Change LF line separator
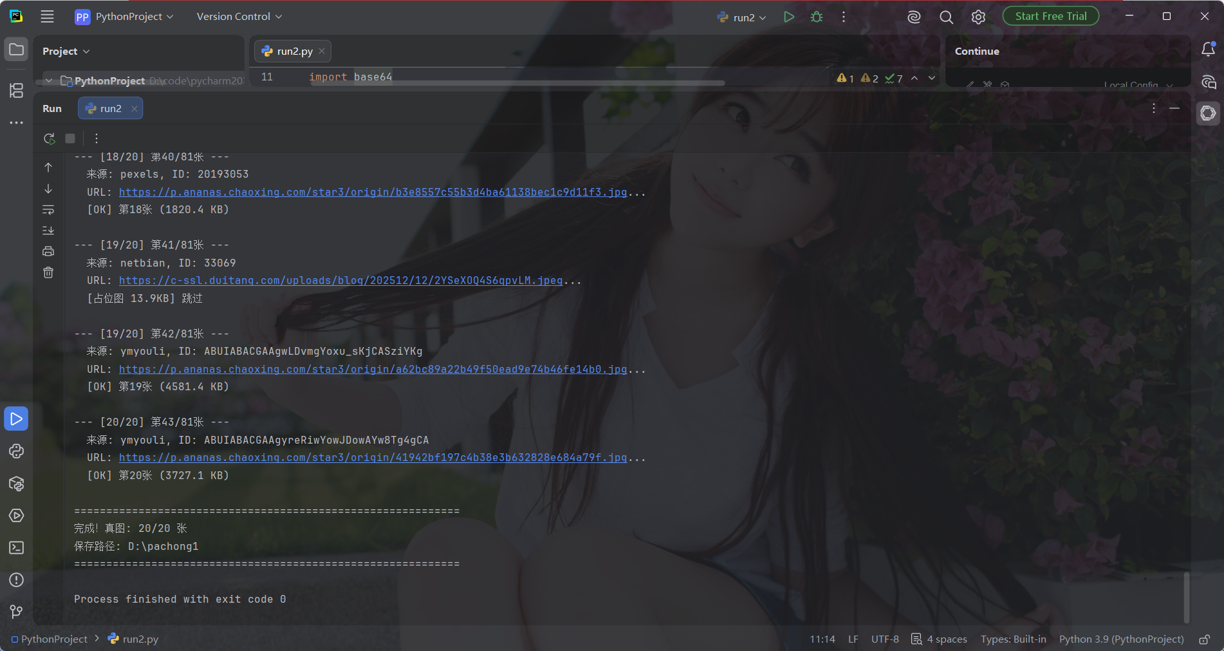This screenshot has height=651, width=1224. coord(853,639)
